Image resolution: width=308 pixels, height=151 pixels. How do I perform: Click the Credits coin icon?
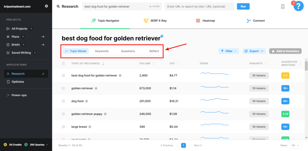click(x=5, y=145)
